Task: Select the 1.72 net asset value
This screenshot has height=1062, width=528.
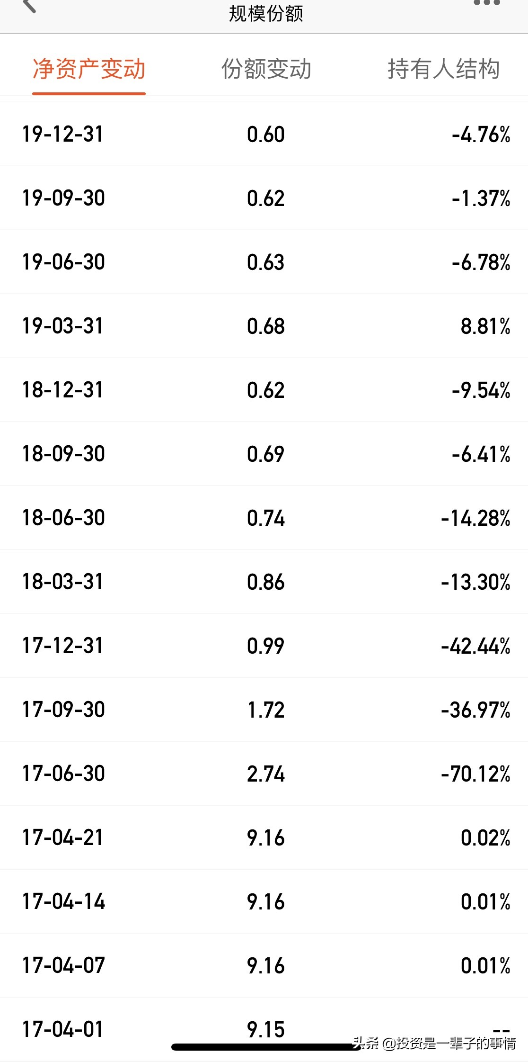Action: point(266,710)
